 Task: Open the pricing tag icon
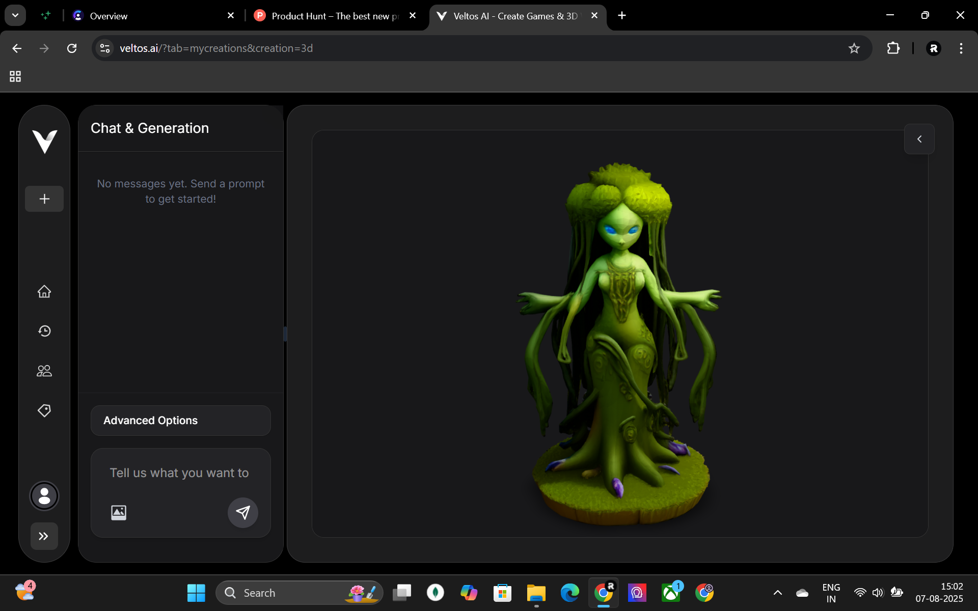pyautogui.click(x=44, y=410)
